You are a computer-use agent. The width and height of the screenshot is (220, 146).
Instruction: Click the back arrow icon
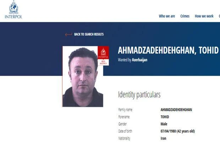[x=68, y=34]
